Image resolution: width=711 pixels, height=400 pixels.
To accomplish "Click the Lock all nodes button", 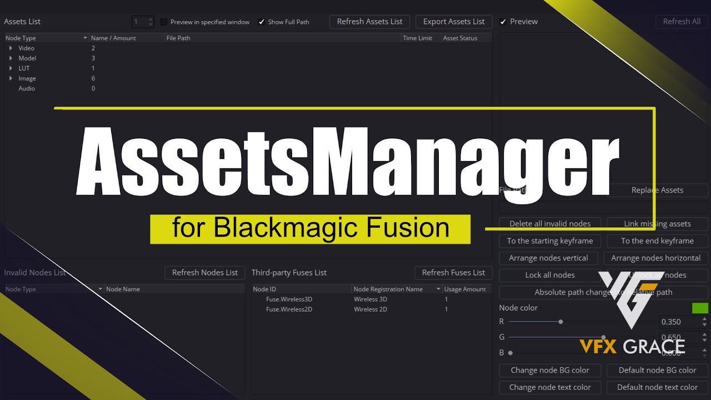I will click(550, 276).
